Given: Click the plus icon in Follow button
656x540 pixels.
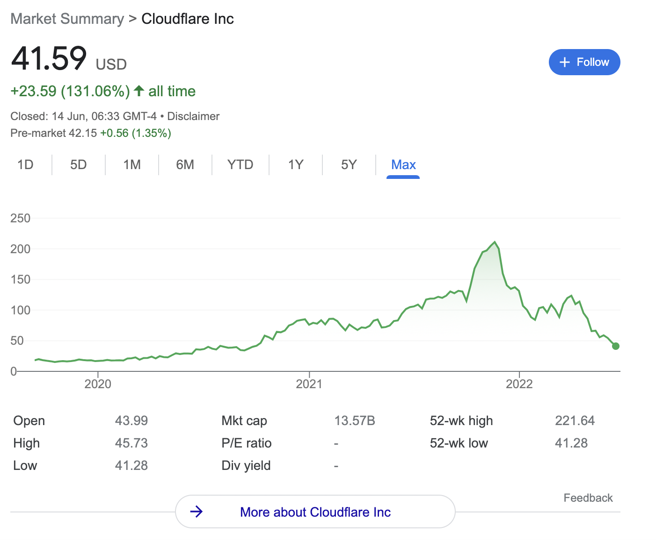Looking at the screenshot, I should coord(565,62).
